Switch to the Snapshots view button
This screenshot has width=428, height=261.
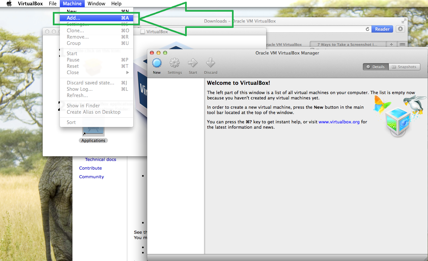[x=404, y=67]
